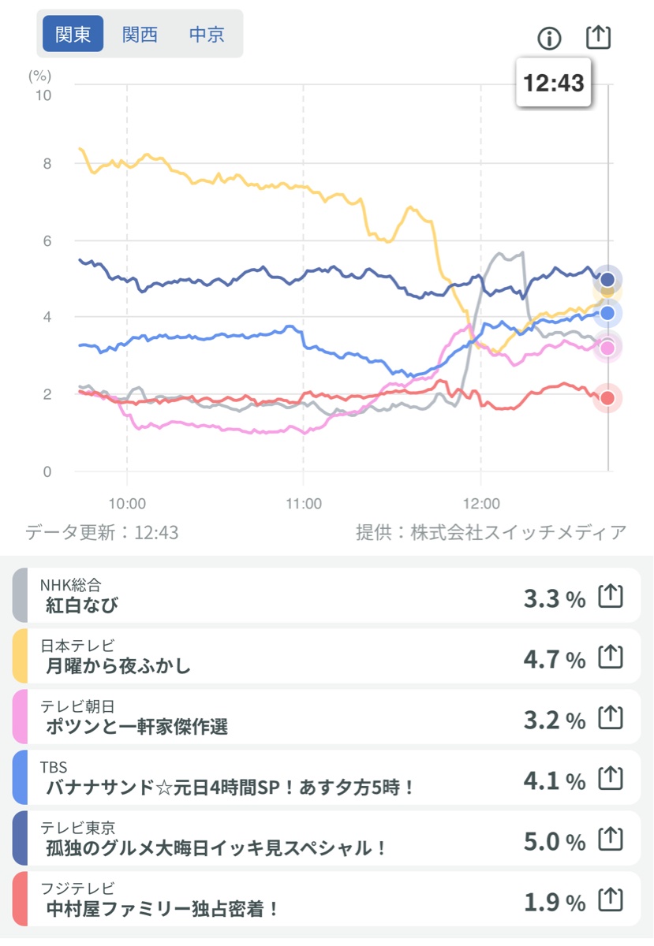
Task: Click the yellow 日本テレビ color bar
Action: (20, 656)
